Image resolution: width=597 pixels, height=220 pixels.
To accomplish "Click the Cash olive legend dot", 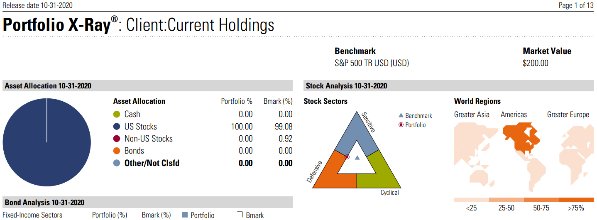I will [117, 114].
